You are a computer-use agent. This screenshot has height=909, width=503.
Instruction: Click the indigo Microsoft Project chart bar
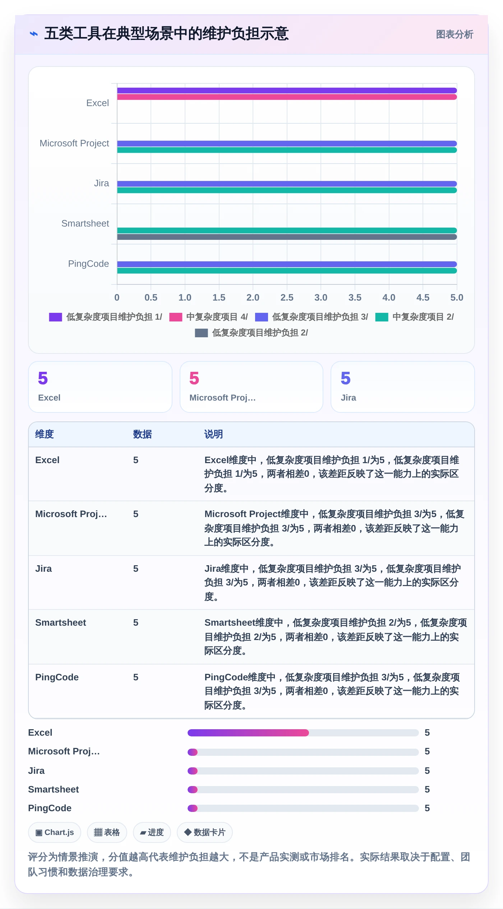[287, 143]
